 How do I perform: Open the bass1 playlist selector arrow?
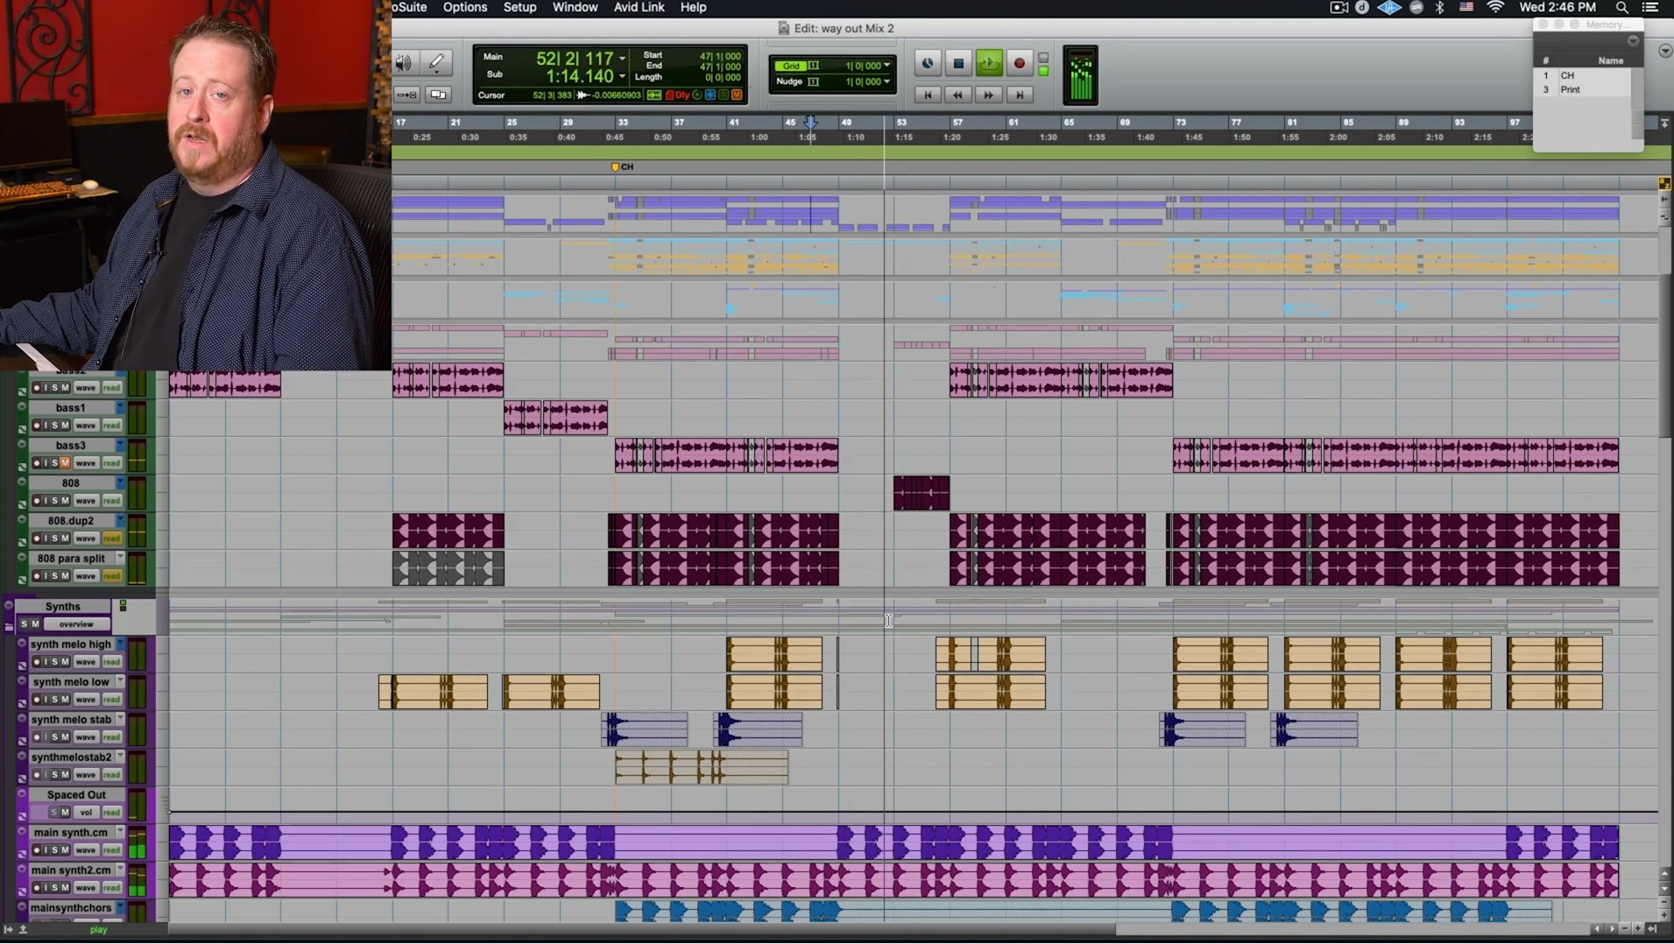pyautogui.click(x=121, y=408)
